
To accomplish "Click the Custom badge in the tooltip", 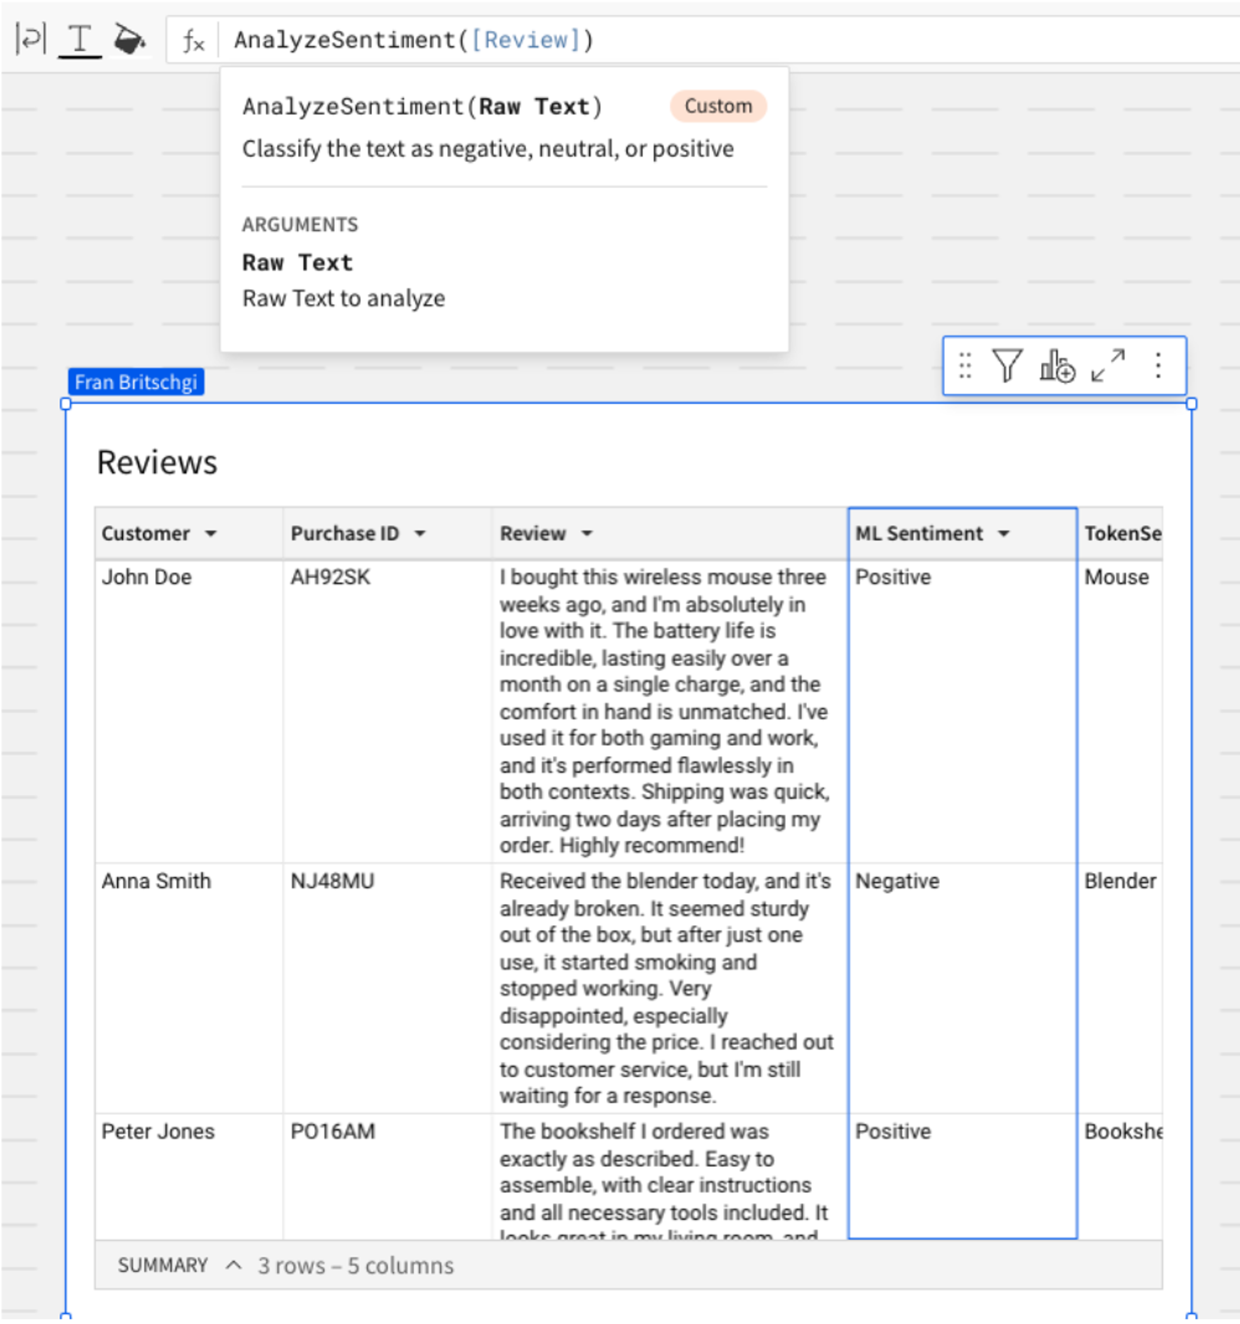I will click(718, 106).
